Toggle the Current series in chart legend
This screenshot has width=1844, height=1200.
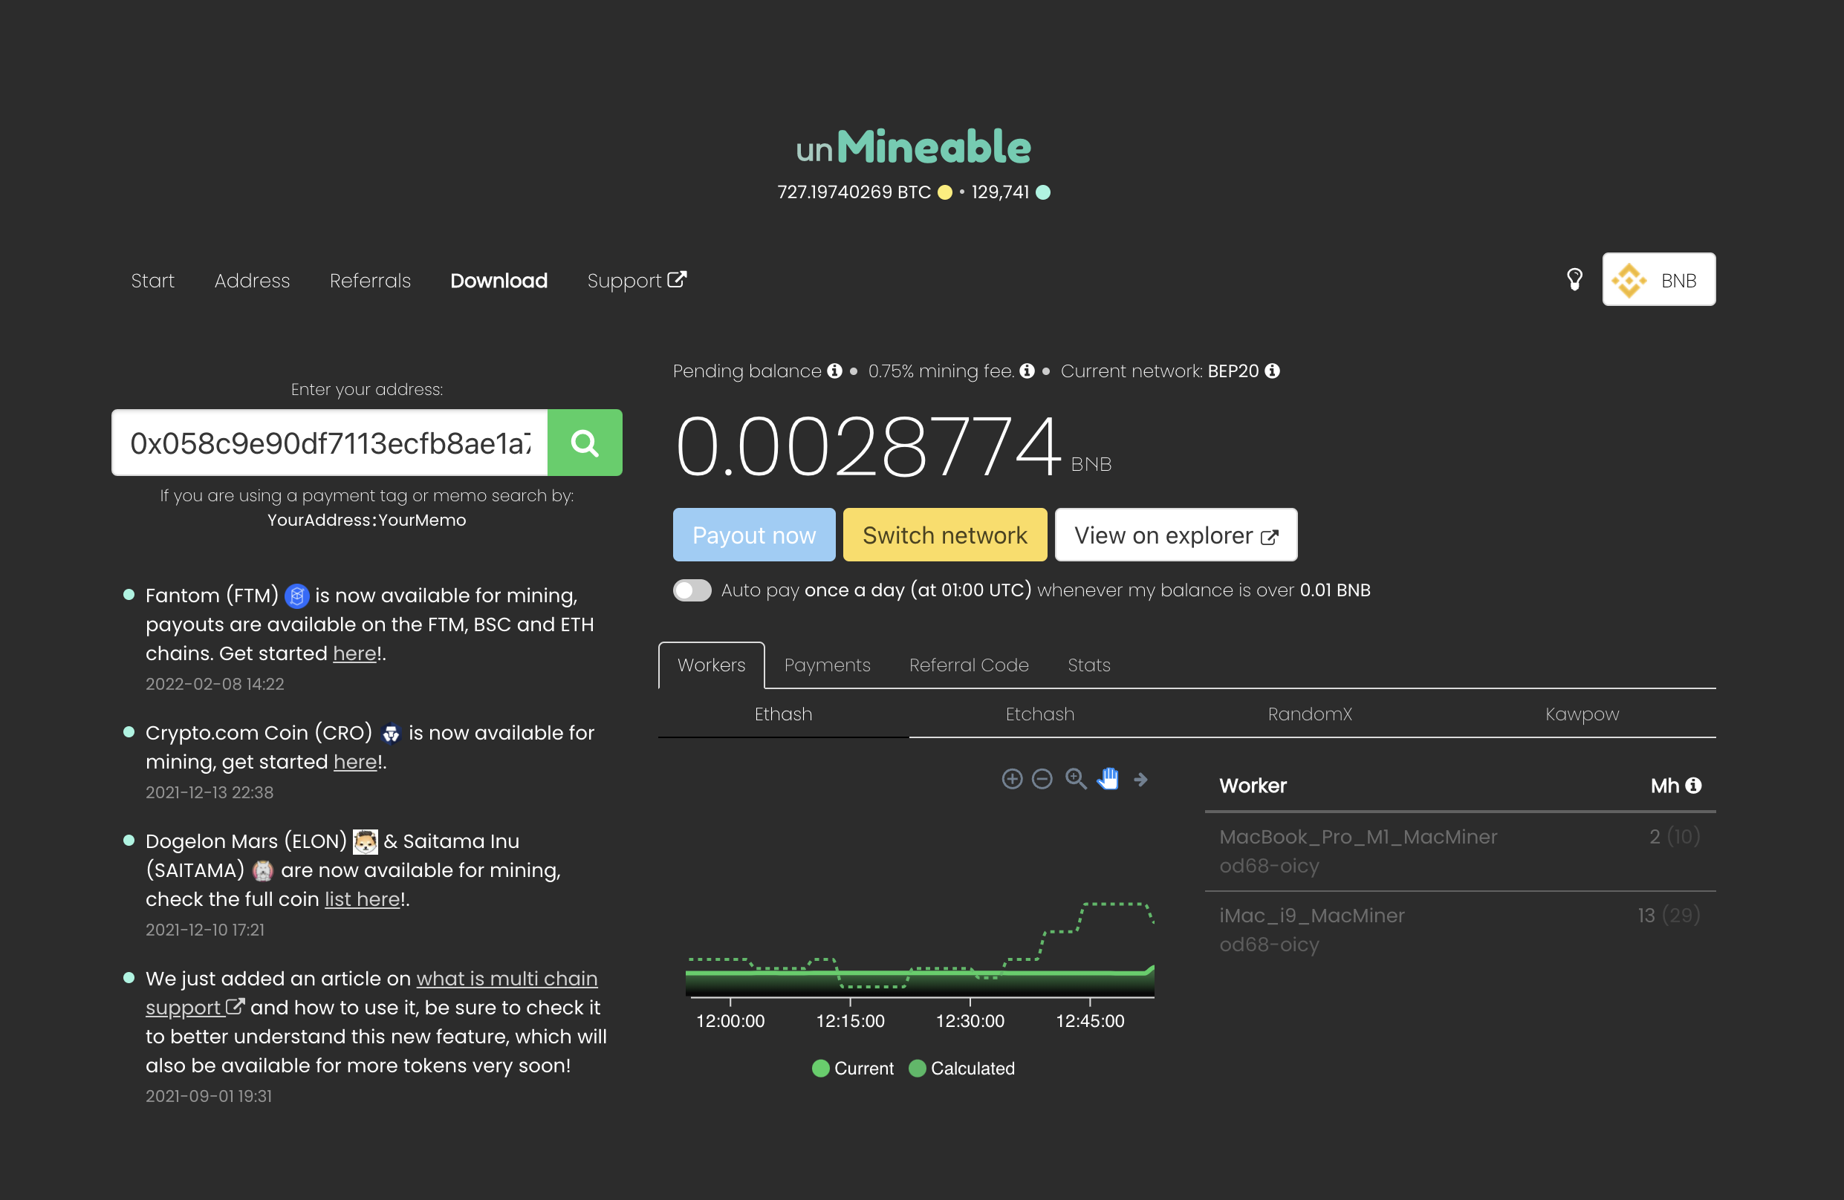[852, 1069]
